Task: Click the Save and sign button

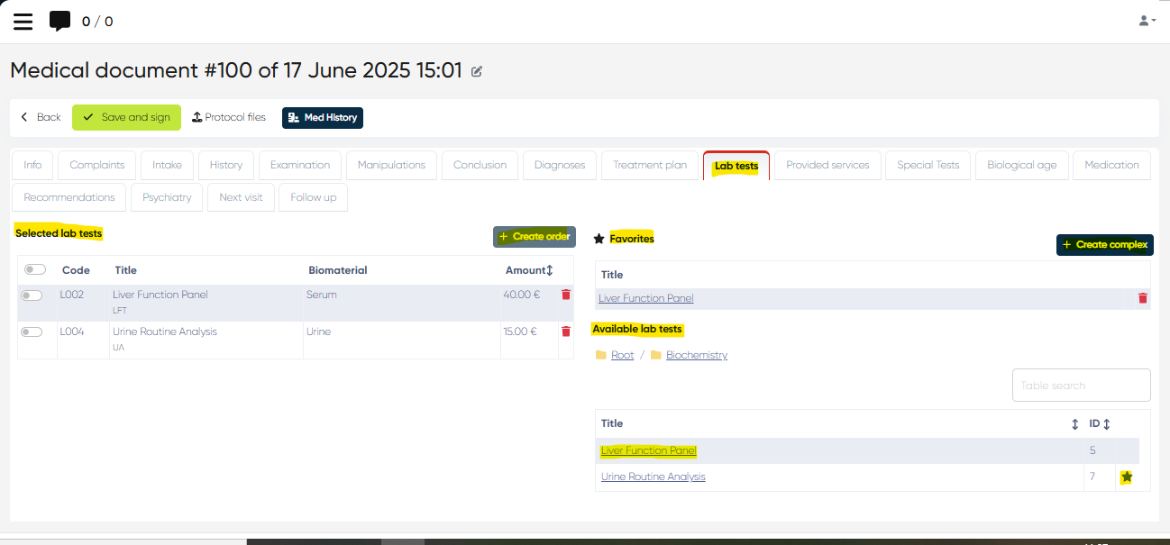Action: [x=126, y=117]
